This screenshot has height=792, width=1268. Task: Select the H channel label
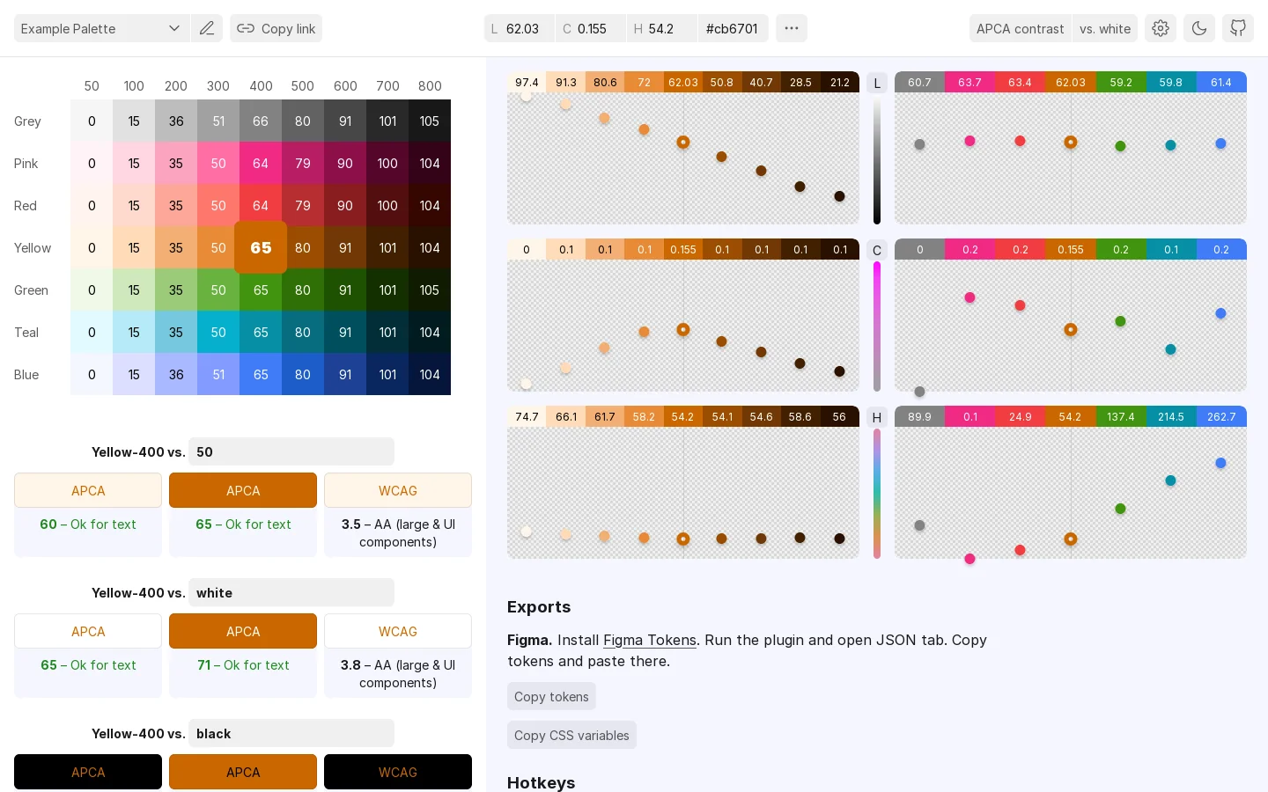click(877, 417)
